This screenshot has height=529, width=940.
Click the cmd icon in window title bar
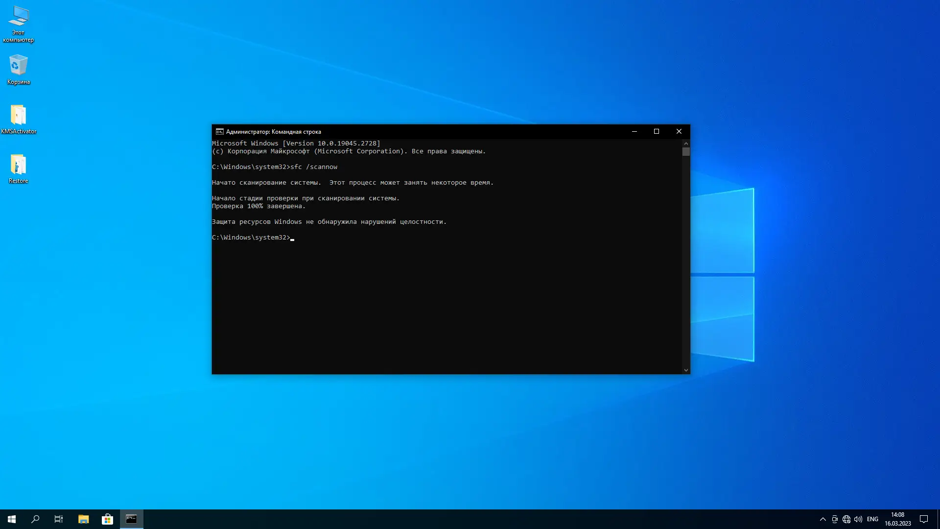pyautogui.click(x=220, y=132)
